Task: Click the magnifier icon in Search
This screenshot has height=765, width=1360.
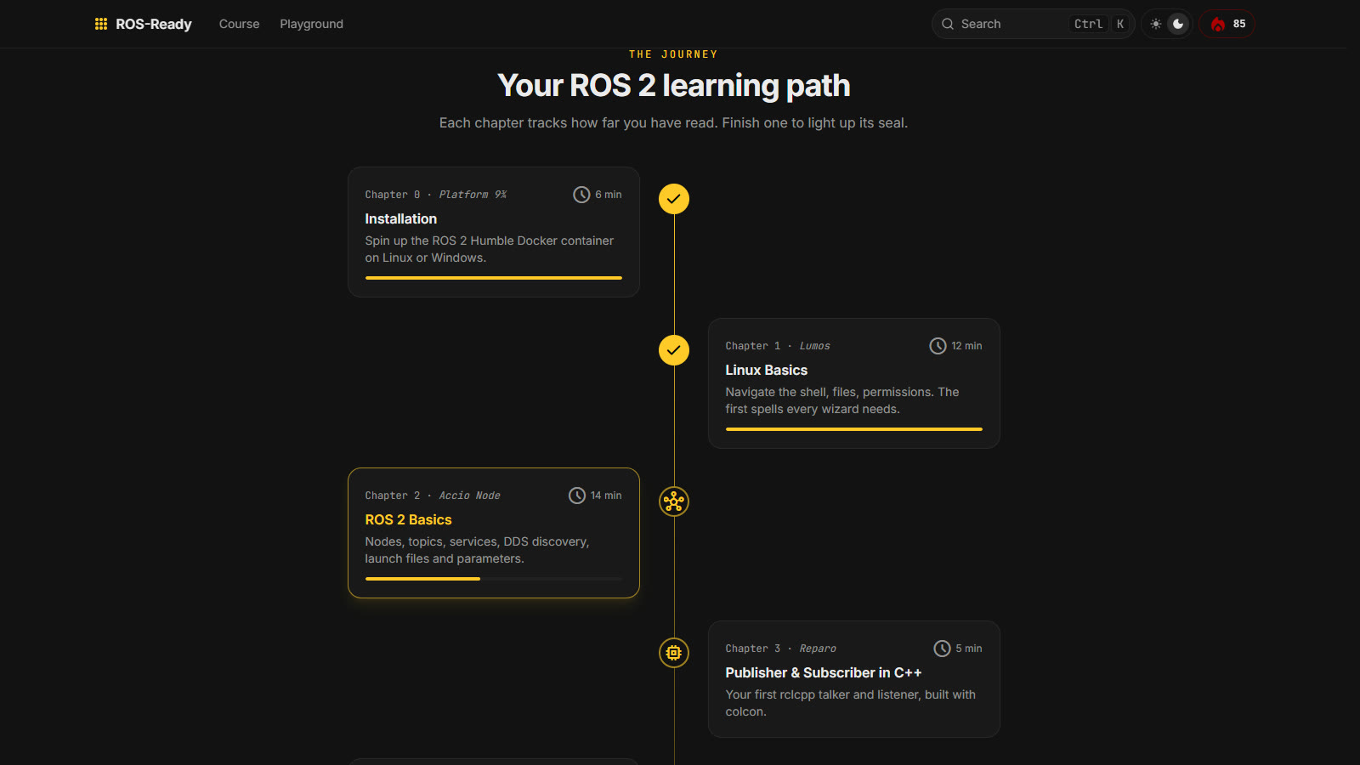Action: (948, 24)
